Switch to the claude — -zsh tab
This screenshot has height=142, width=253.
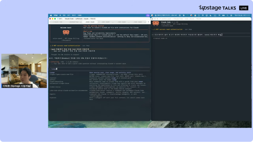[58, 22]
